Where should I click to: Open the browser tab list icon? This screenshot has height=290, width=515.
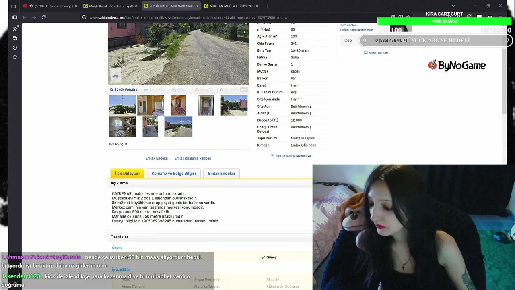(x=14, y=6)
